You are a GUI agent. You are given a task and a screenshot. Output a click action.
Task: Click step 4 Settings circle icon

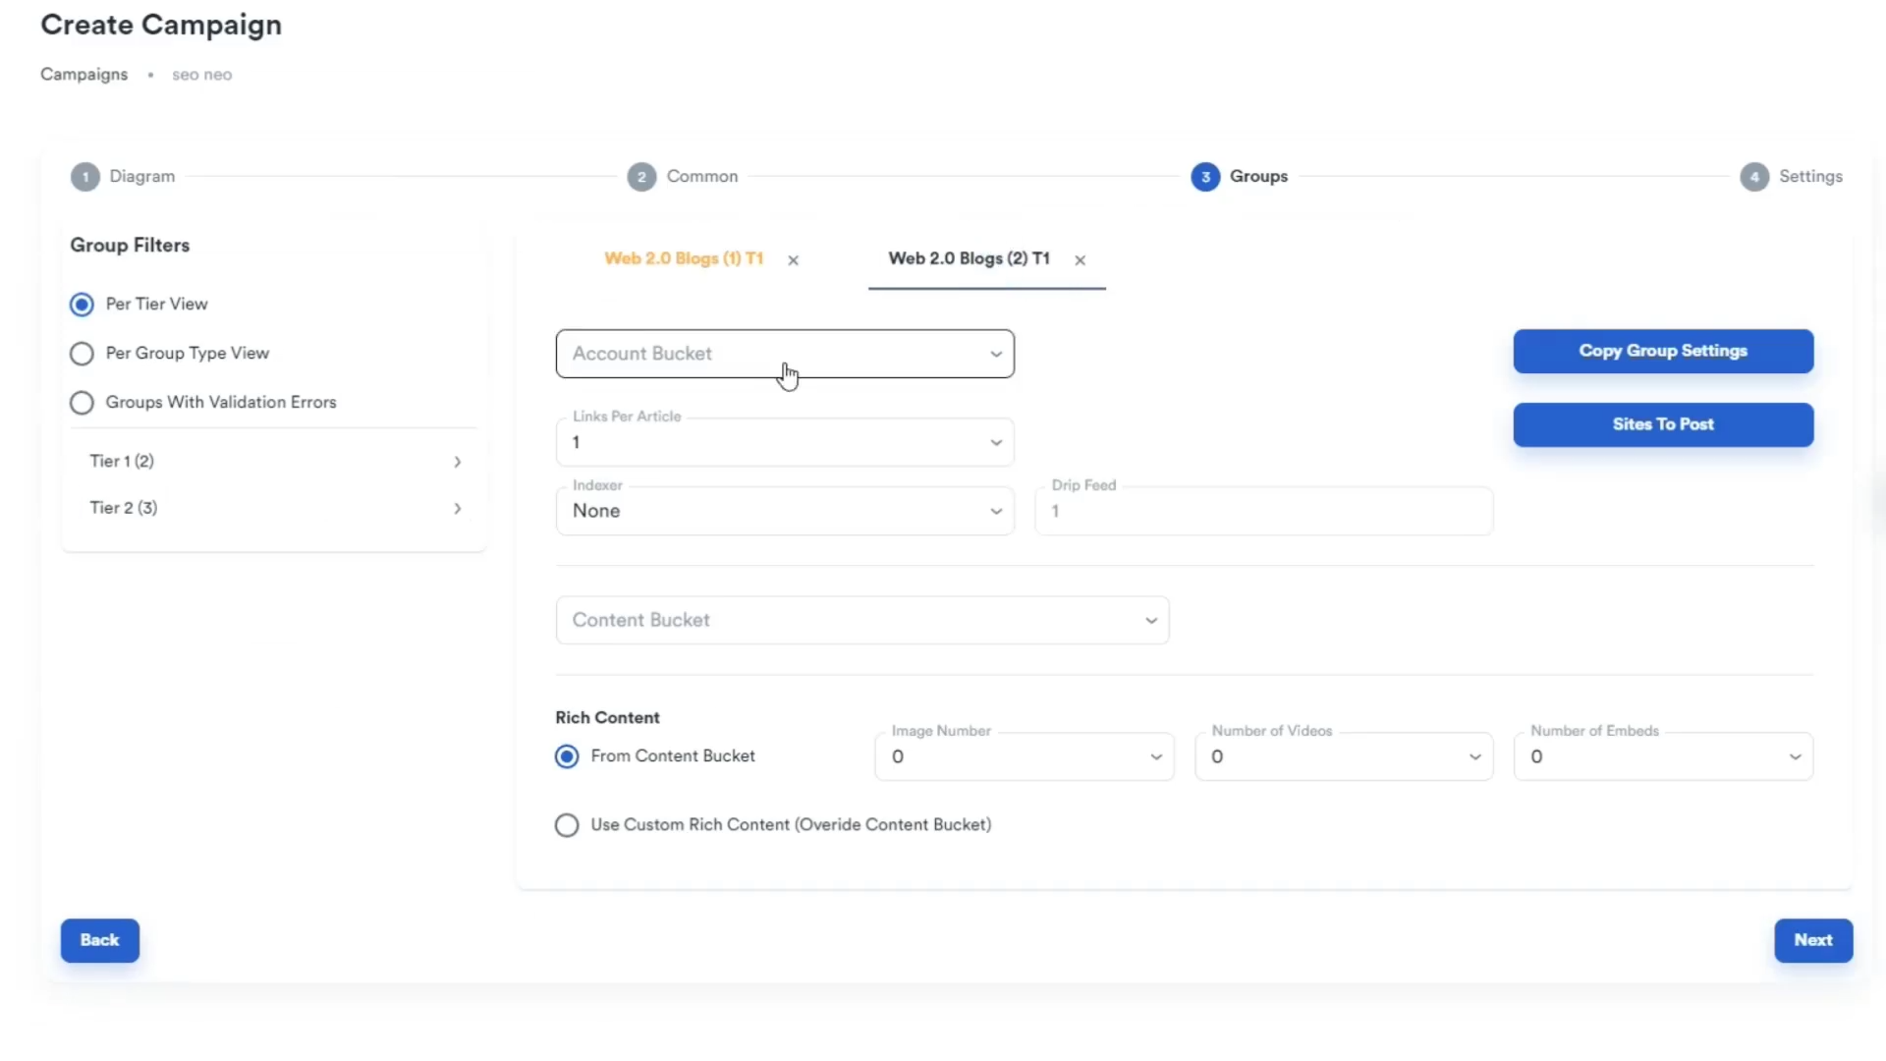coord(1753,177)
